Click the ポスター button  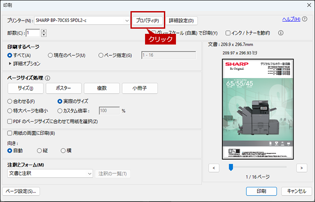64,88
